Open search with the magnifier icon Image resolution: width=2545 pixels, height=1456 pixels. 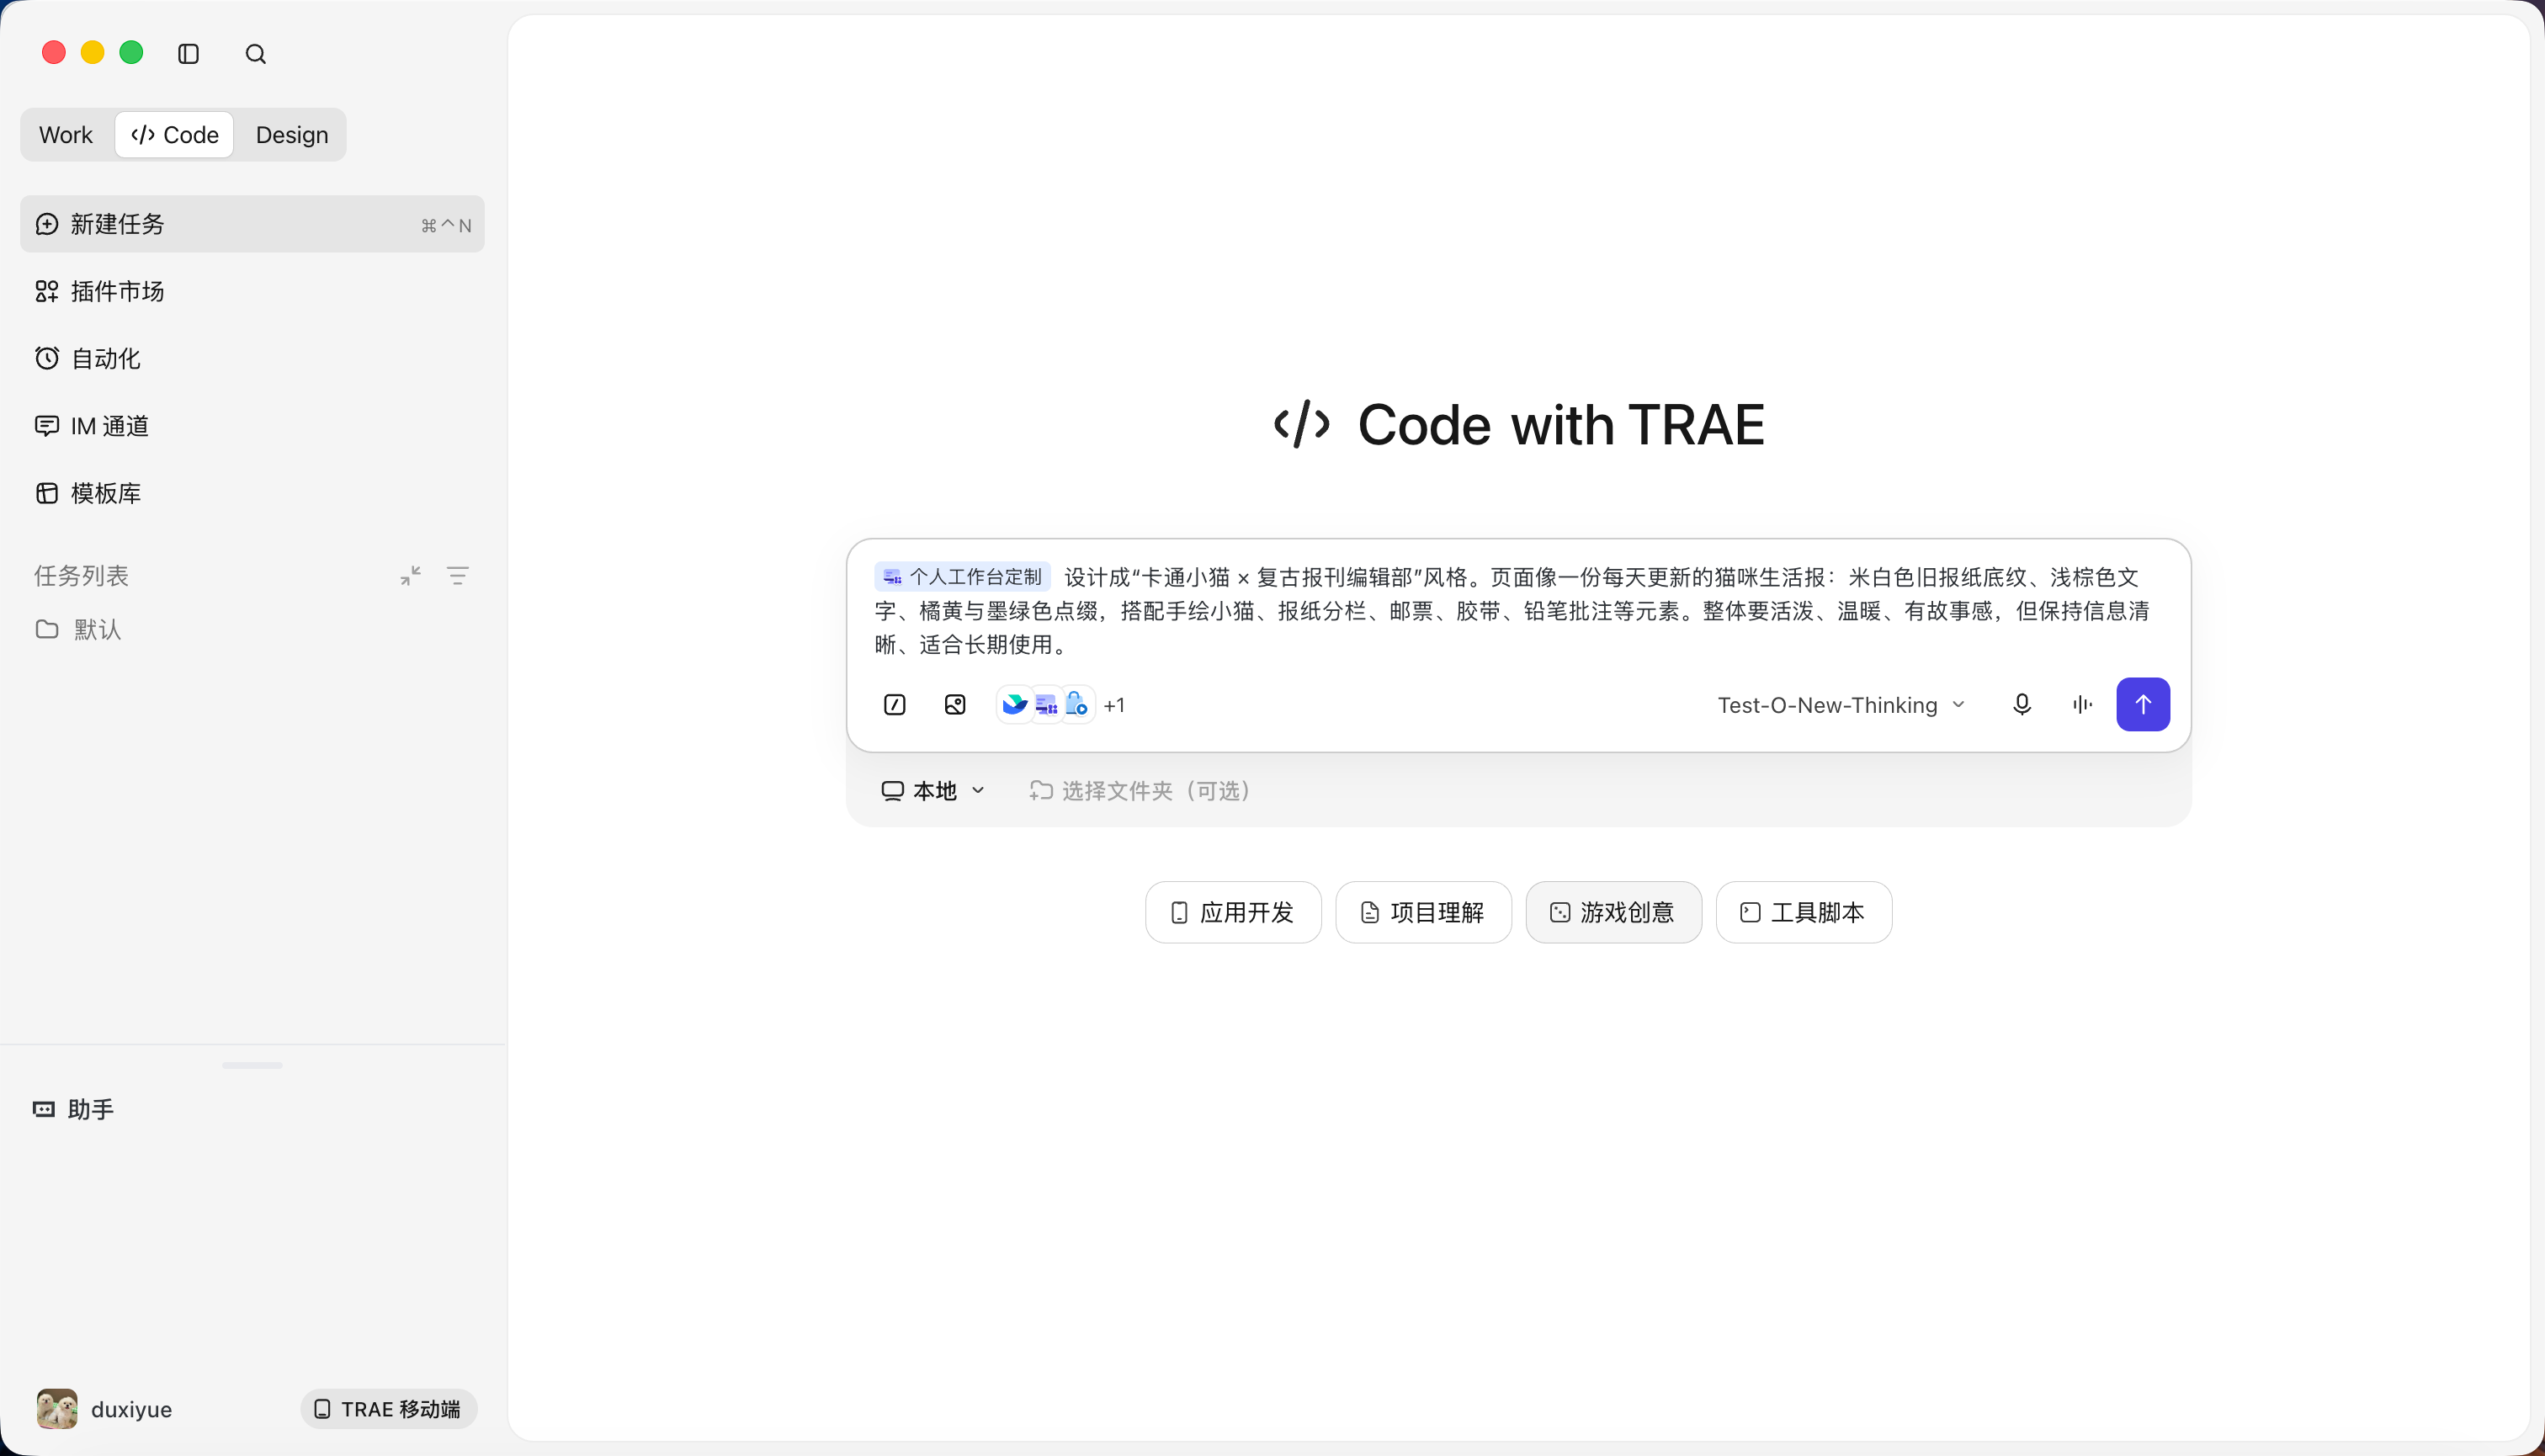pos(256,54)
